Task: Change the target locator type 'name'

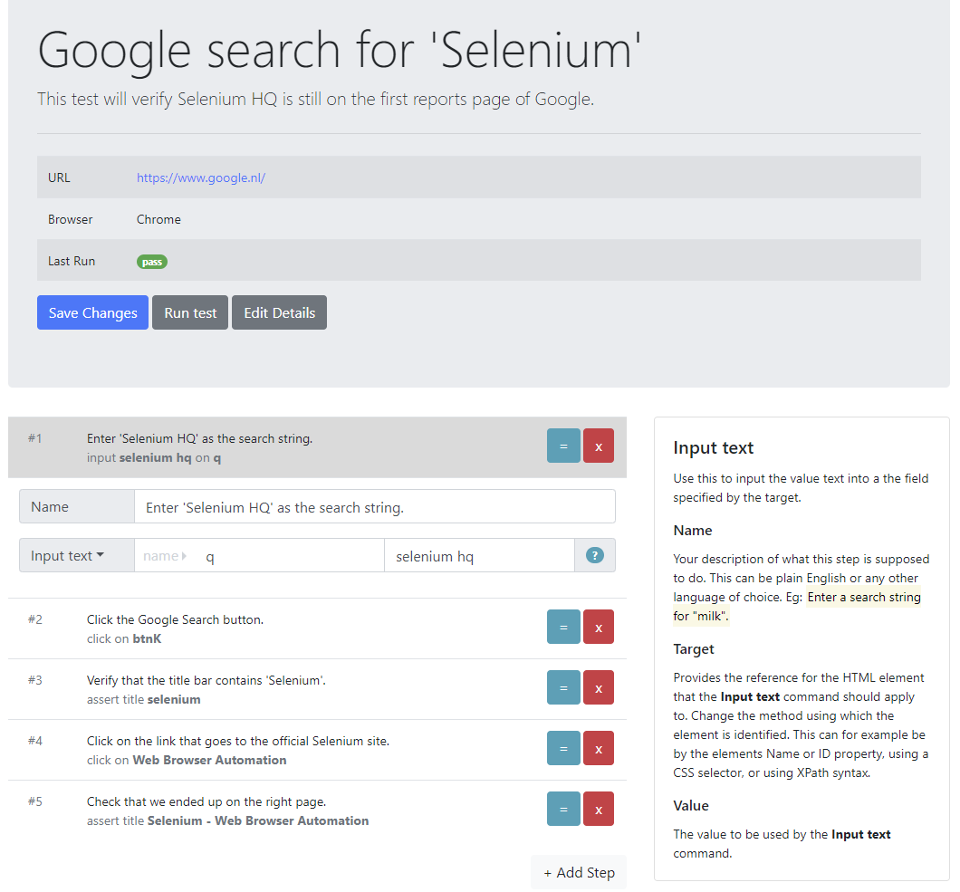Action: tap(164, 556)
